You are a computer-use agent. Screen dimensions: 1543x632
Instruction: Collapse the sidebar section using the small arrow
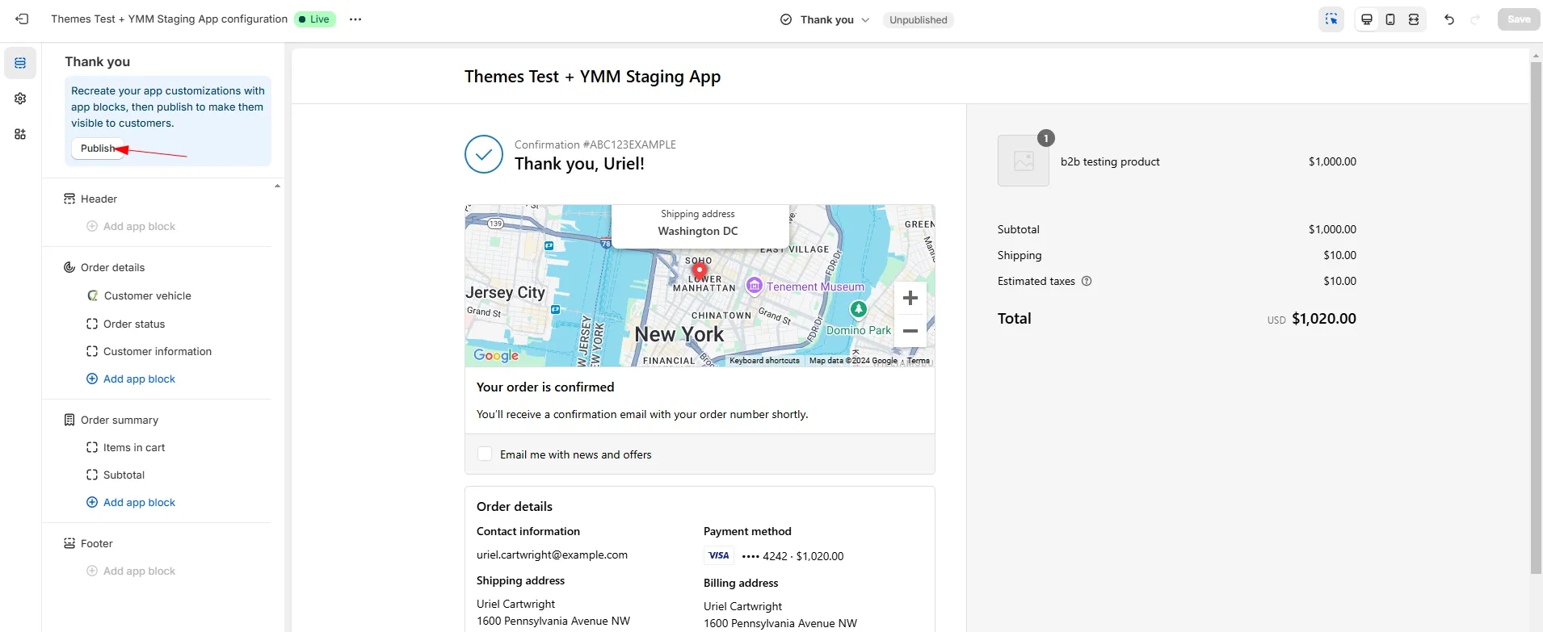click(x=277, y=186)
